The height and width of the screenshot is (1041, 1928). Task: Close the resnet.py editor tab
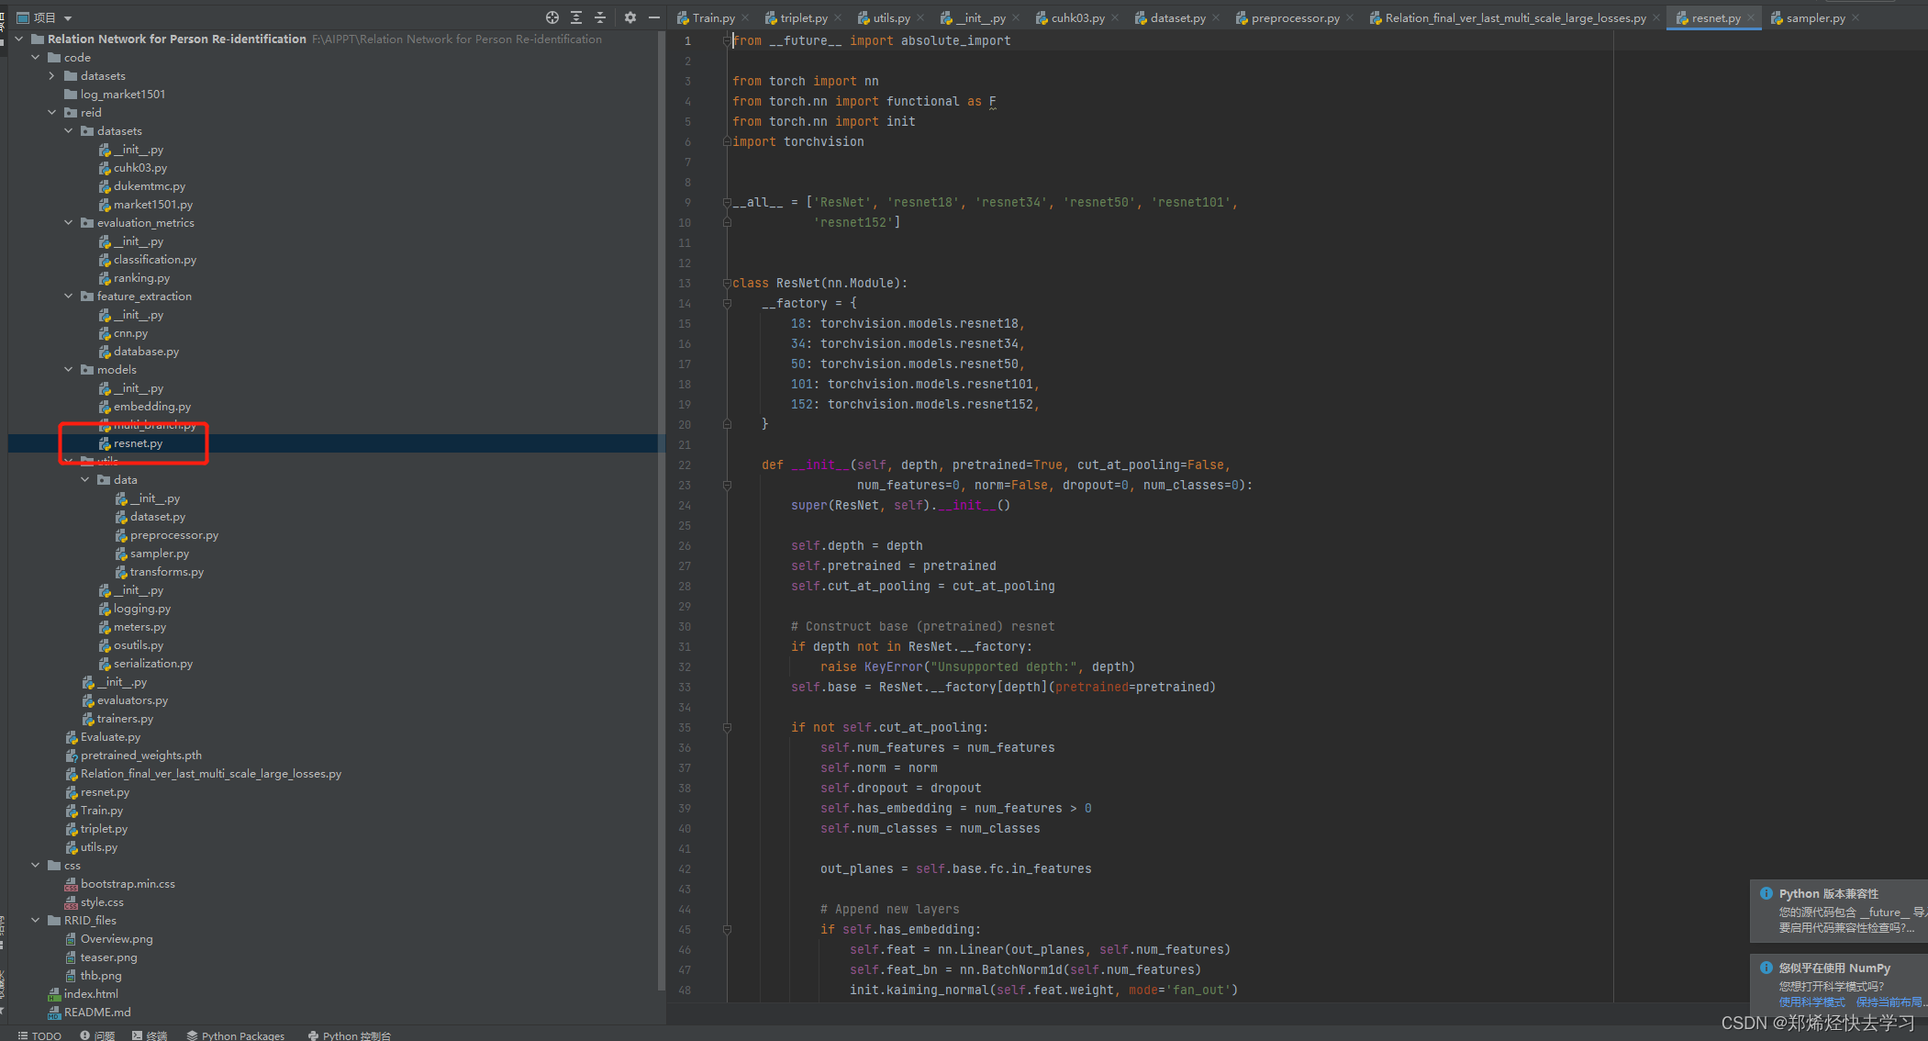(x=1751, y=17)
